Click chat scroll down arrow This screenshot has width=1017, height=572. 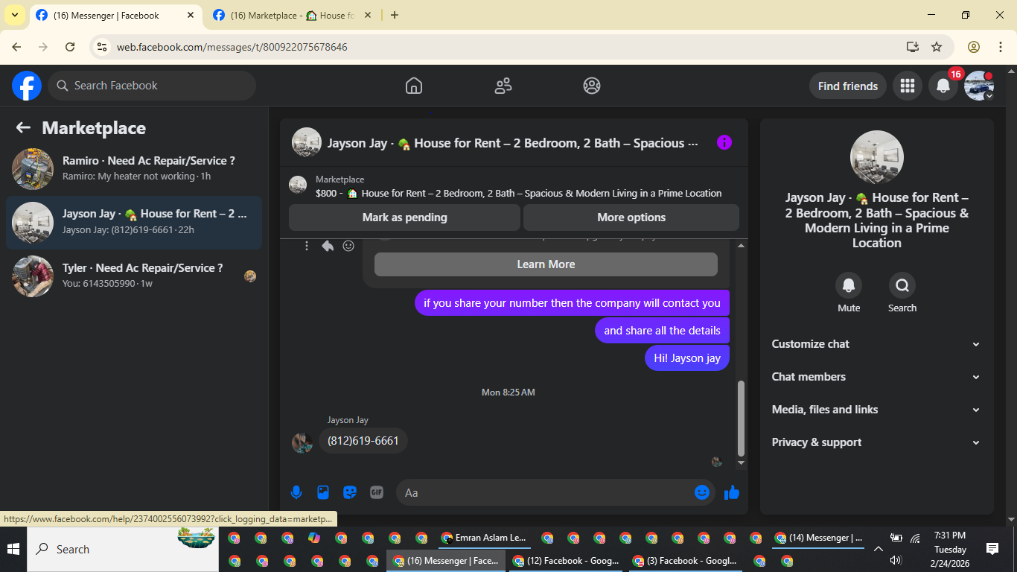[x=740, y=463]
